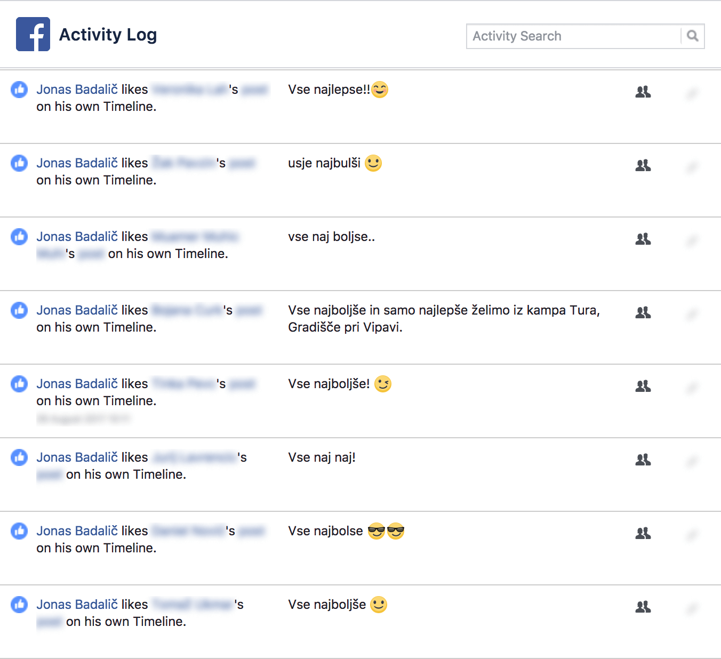Click like icon in 'Vse najboljše!' wink row
721x659 pixels.
[x=20, y=383]
